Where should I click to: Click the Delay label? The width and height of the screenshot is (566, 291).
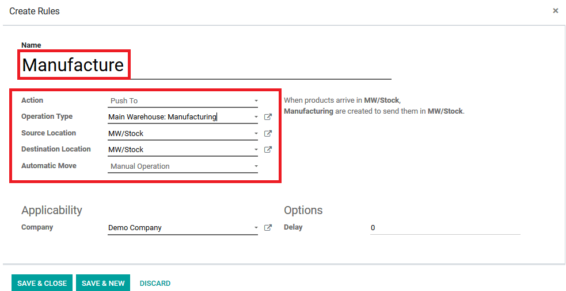coord(293,227)
